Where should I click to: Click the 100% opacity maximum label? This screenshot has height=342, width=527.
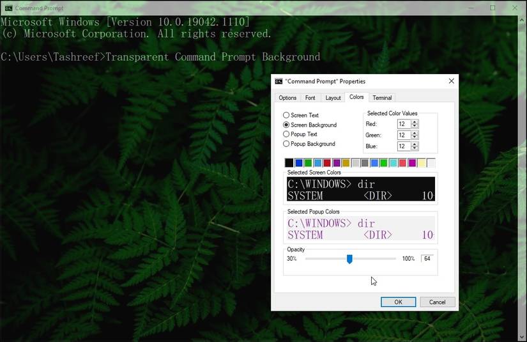click(x=408, y=259)
